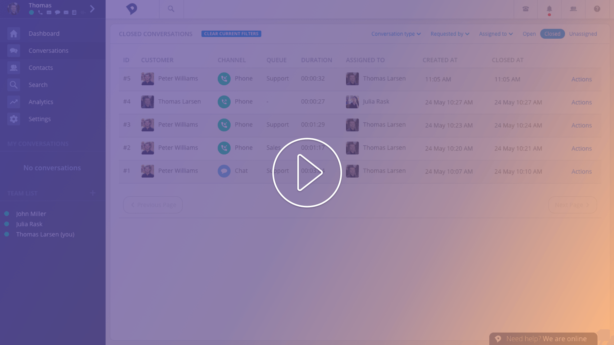614x345 pixels.
Task: Select Julia Rask in team list
Action: tap(29, 224)
